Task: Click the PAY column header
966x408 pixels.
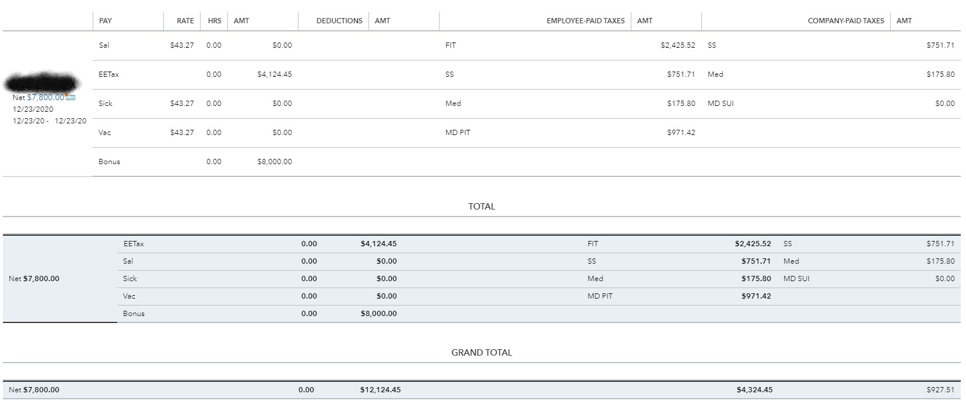Action: [x=106, y=20]
